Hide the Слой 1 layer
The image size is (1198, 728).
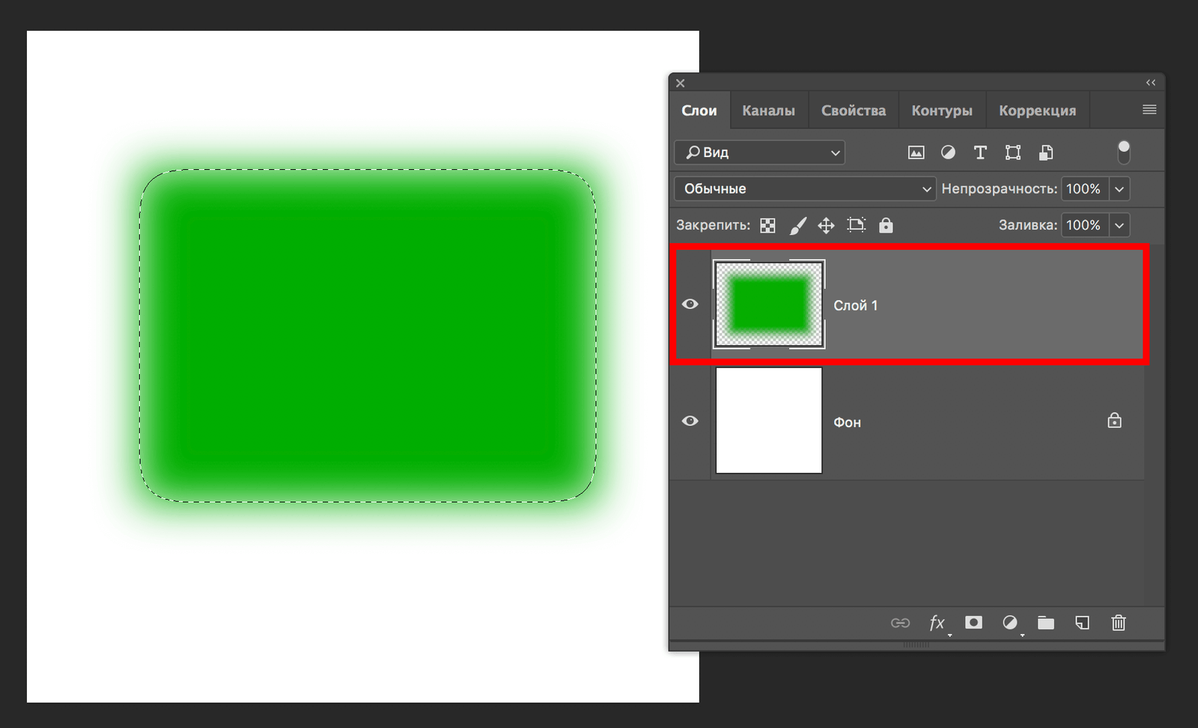(690, 304)
